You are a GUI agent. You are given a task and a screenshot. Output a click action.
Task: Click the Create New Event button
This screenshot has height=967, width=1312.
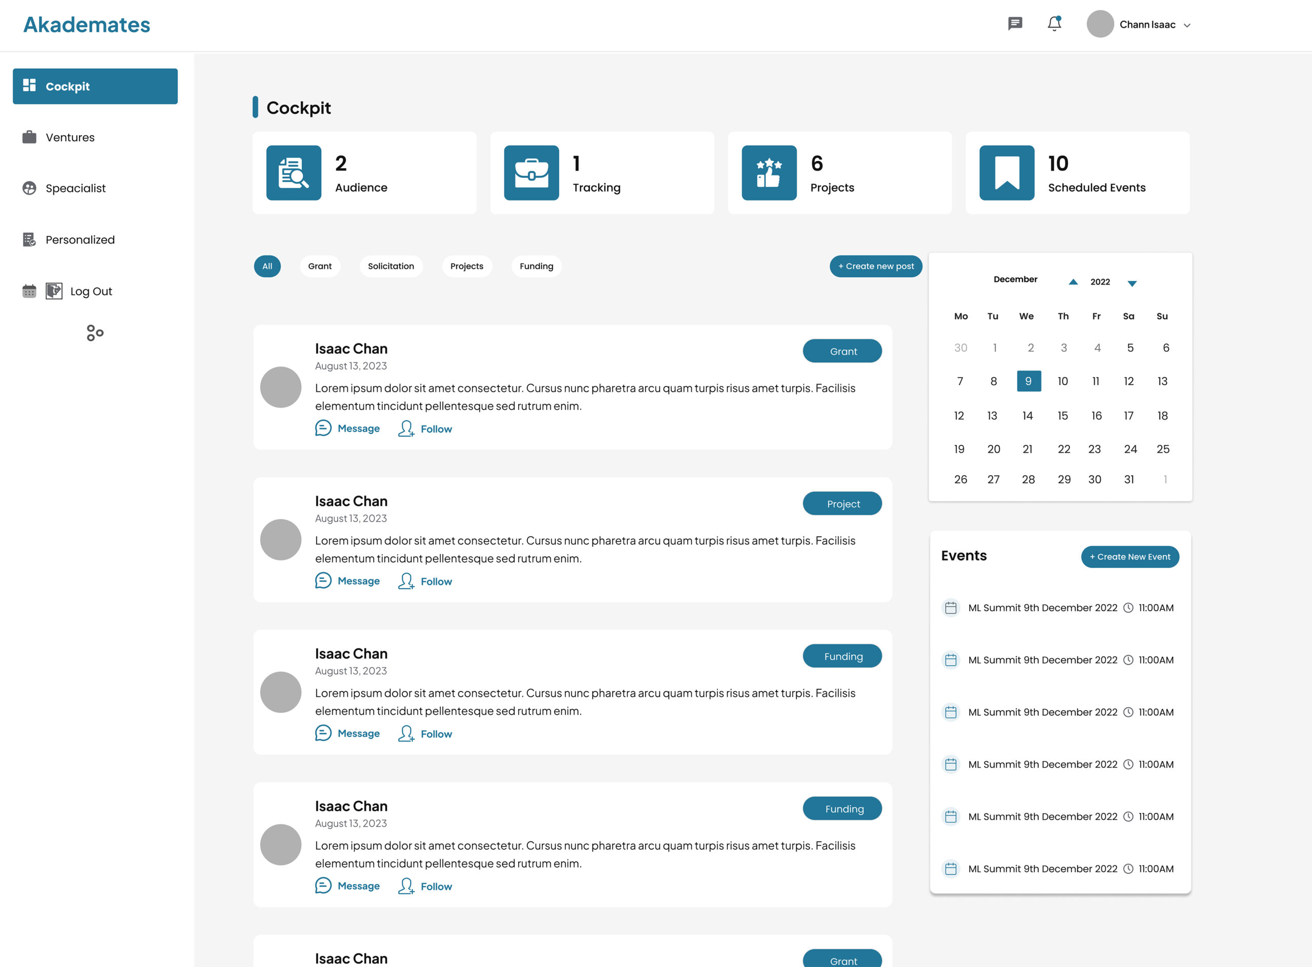(1130, 557)
